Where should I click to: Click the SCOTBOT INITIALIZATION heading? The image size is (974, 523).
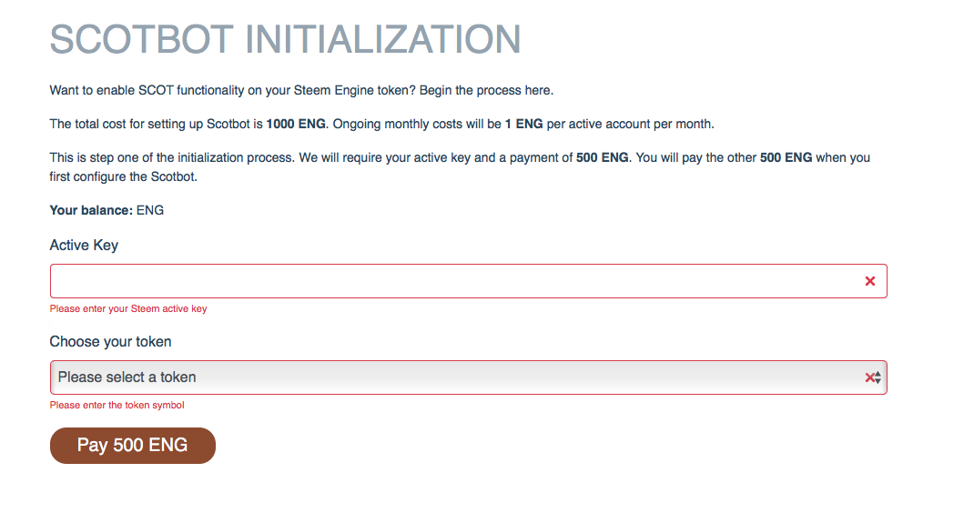tap(285, 40)
